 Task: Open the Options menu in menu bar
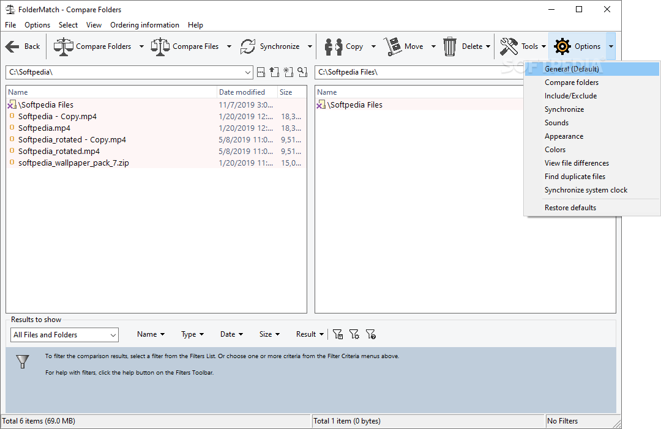[x=37, y=25]
